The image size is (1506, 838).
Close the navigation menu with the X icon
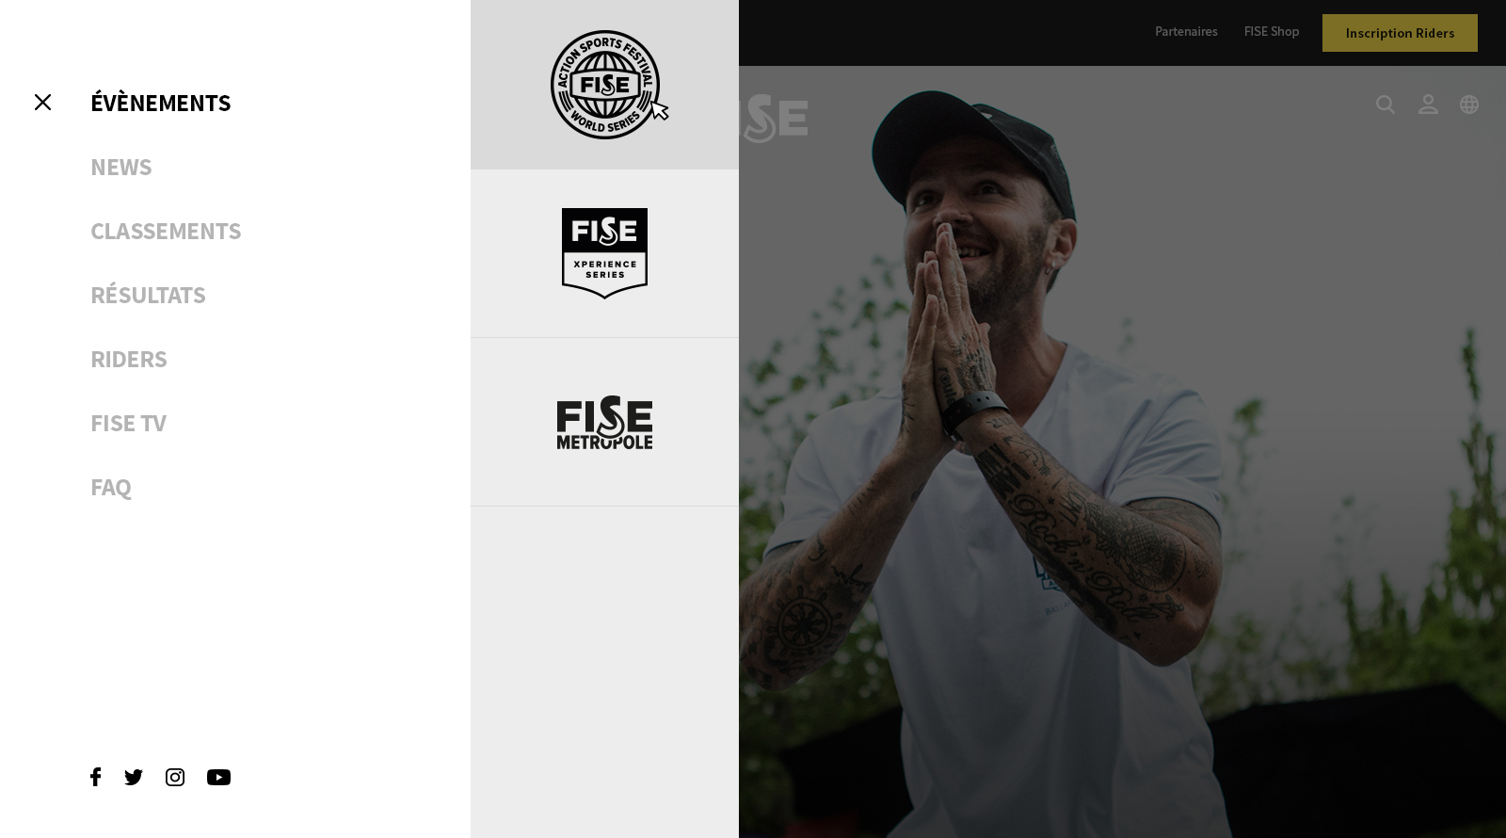pos(42,103)
